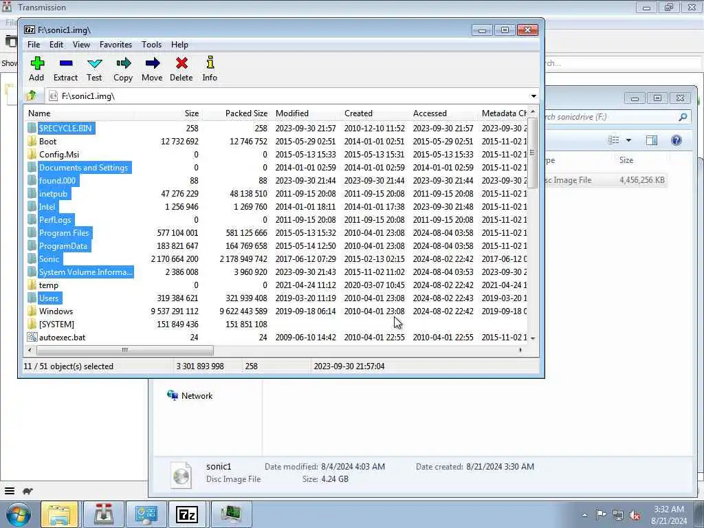704x528 pixels.
Task: Go up one folder level in 7-Zip
Action: 32,95
